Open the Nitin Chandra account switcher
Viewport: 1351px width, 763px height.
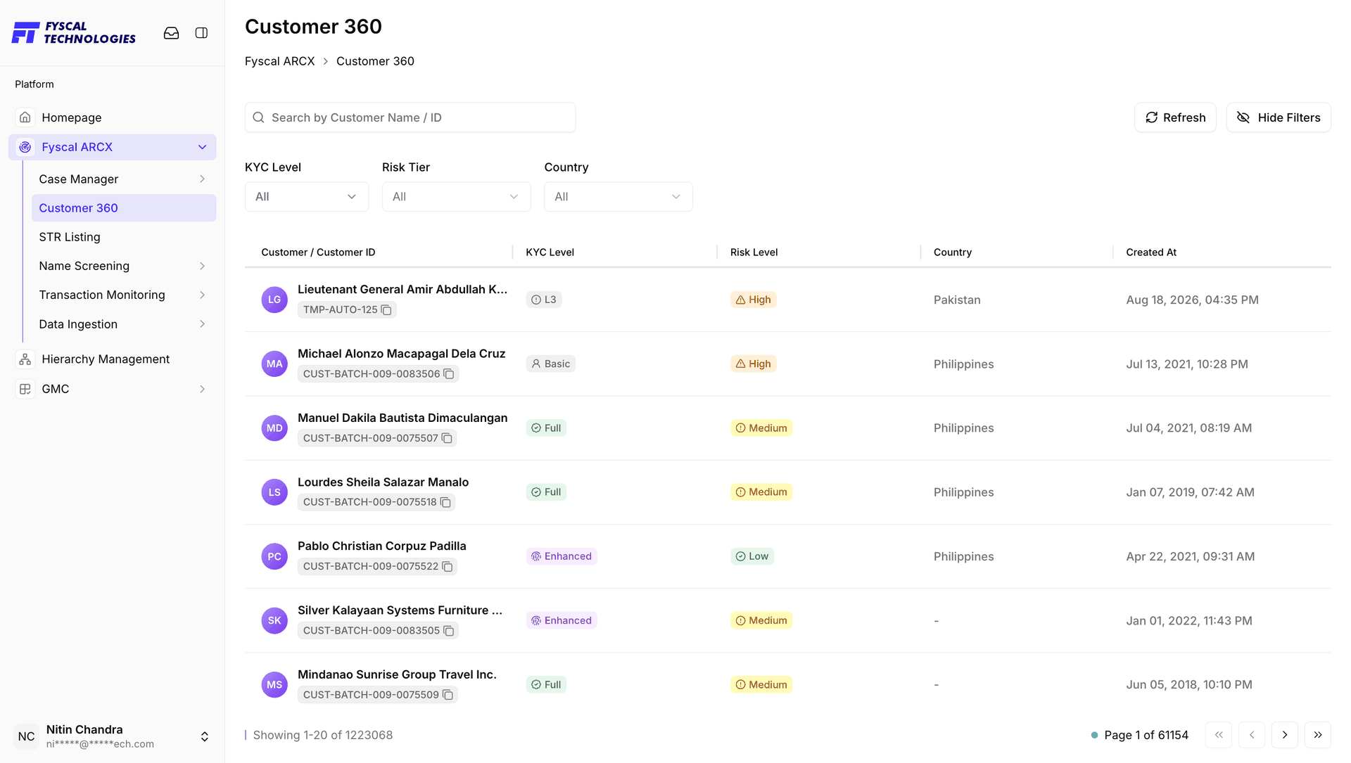[x=205, y=736]
